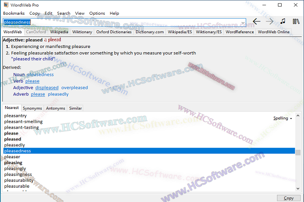
Task: Open the View menu
Action: coord(80,13)
